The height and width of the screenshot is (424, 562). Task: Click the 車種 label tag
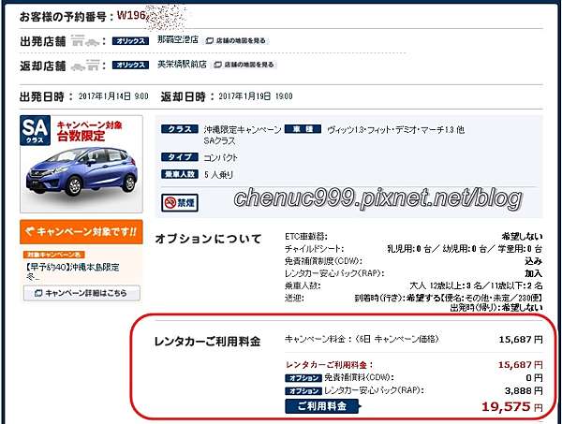[303, 129]
